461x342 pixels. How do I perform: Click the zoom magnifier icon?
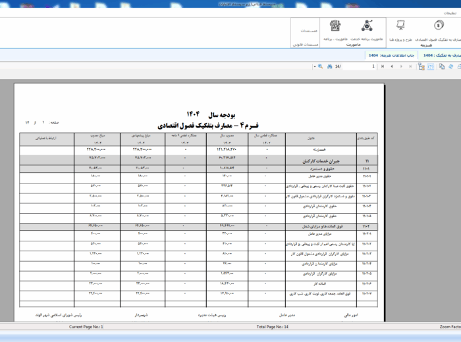[x=320, y=66]
